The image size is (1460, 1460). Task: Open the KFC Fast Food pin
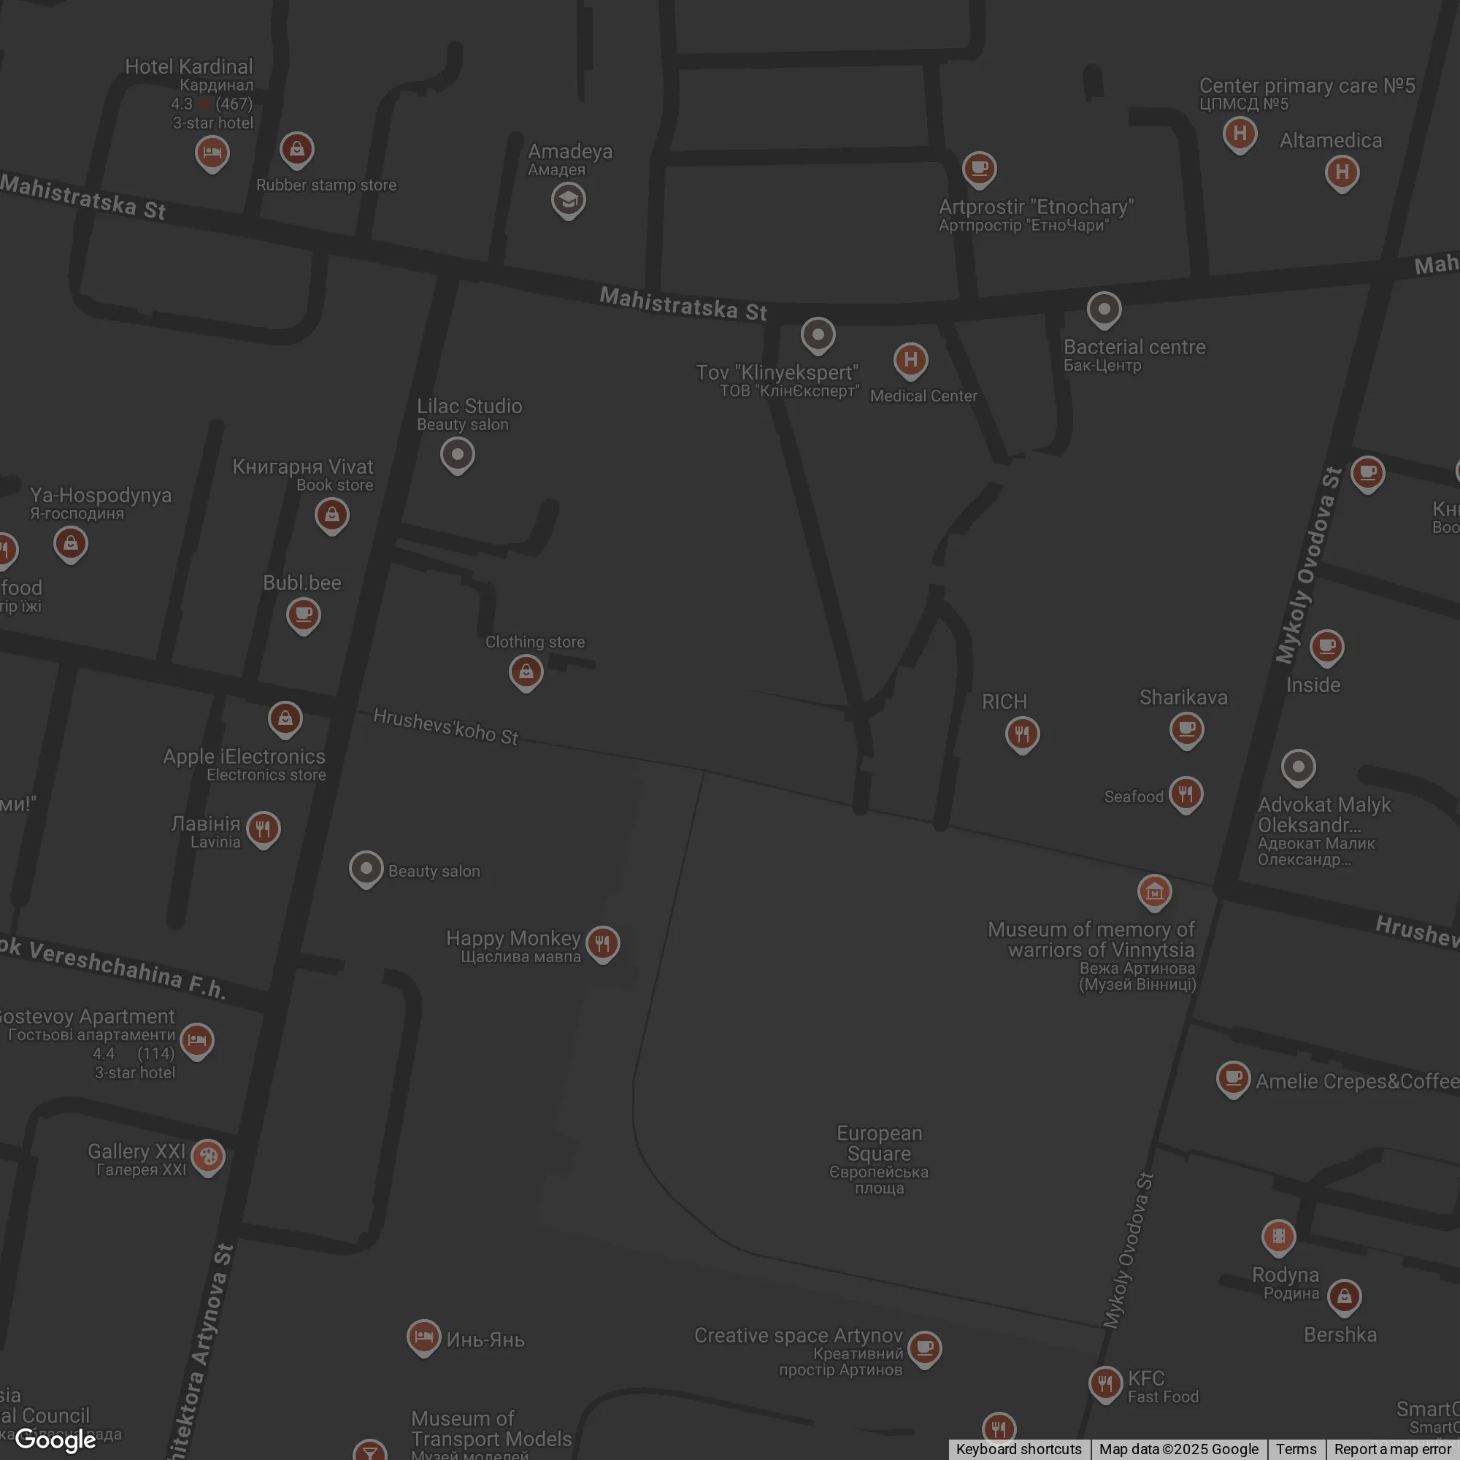1104,1386
